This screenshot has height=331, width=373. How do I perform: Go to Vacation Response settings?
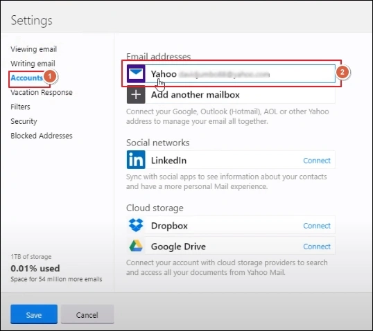[x=42, y=92]
